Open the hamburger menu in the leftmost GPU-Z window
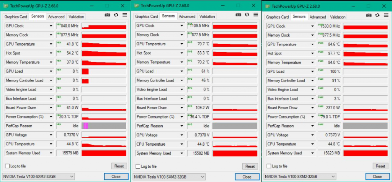Screen dimensions: 392x182 (124, 15)
